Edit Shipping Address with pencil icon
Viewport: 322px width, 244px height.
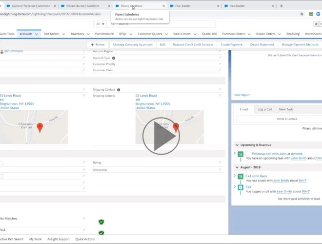220,96
